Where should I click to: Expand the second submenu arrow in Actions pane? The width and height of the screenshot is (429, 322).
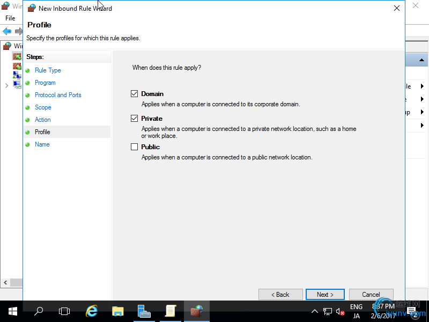coord(422,99)
